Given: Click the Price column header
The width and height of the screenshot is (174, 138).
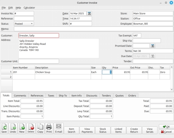Looking at the screenshot, I should click(x=121, y=67).
